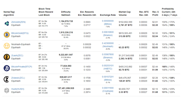Open BitcoinPrivate HitBTC exchange rate link
Image resolution: width=182 pixels, height=102 pixels.
[x=108, y=67]
